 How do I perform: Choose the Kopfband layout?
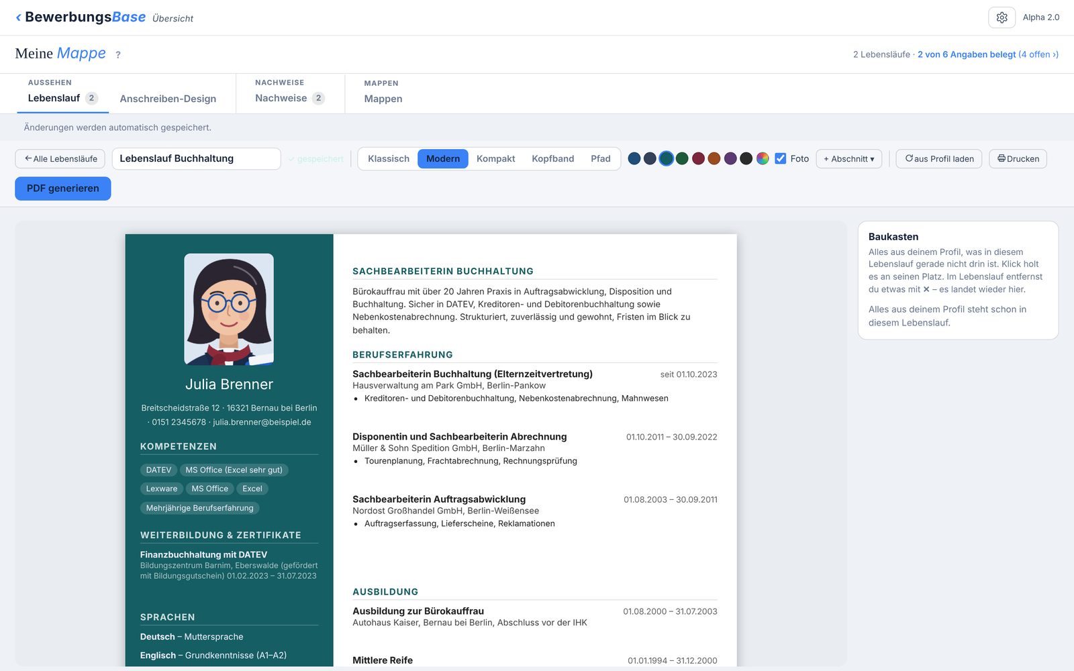pos(553,159)
